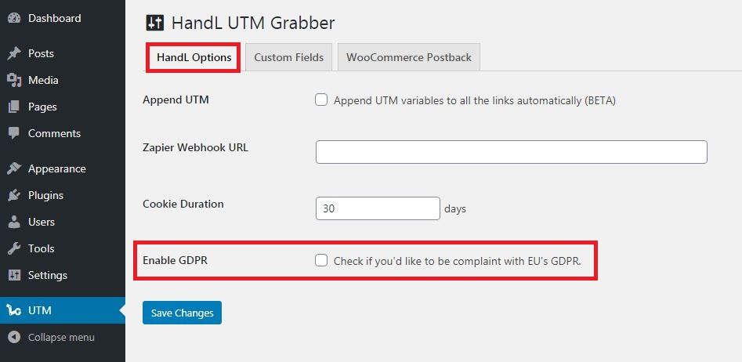Click the Users person icon
Viewport: 742px width, 362px height.
click(x=13, y=222)
